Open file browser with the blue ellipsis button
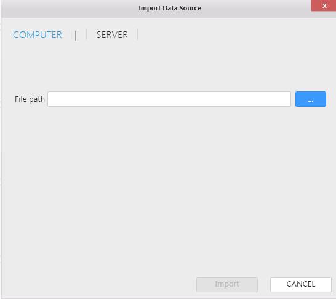 tap(311, 99)
